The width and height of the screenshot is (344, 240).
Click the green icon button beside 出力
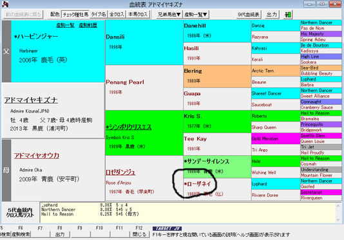[288, 15]
